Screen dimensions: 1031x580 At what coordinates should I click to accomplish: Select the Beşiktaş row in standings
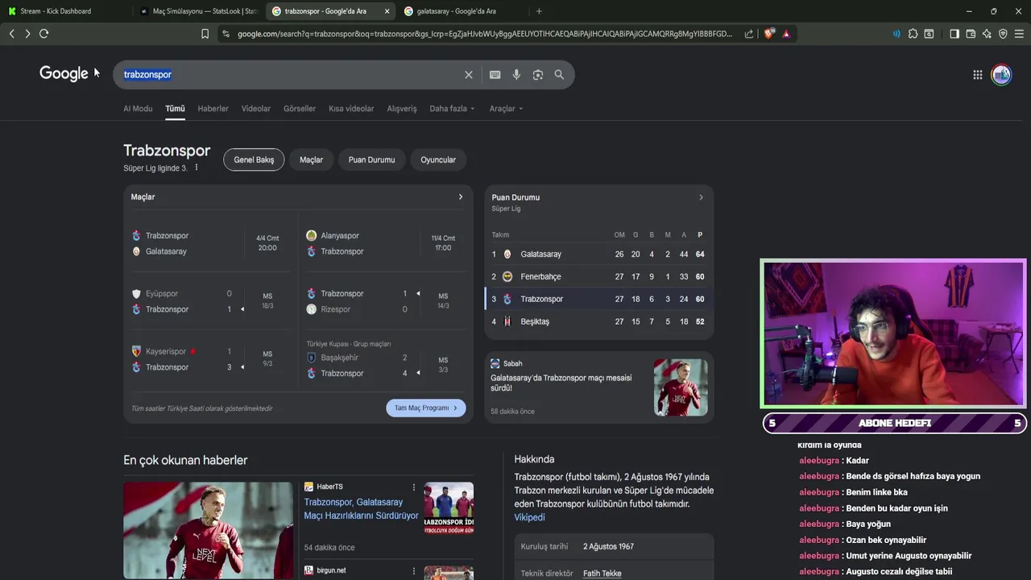tap(598, 321)
